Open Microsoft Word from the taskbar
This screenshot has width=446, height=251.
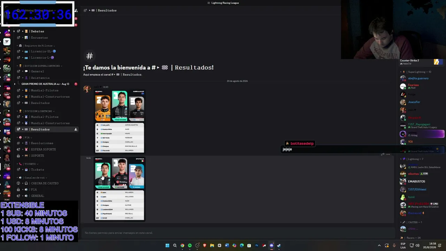click(227, 245)
